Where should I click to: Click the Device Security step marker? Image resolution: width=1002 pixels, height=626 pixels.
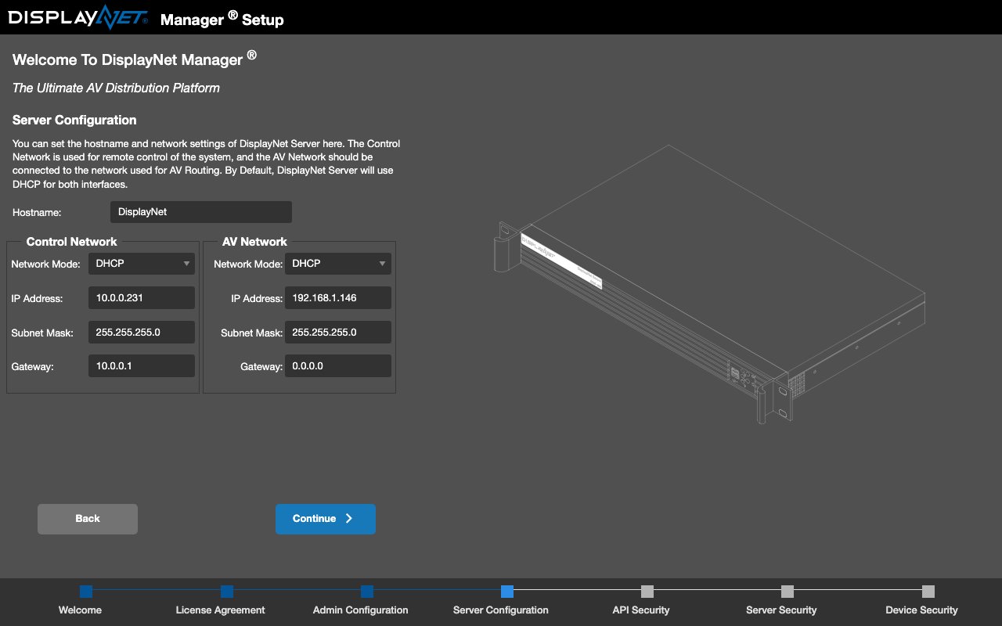(x=928, y=592)
